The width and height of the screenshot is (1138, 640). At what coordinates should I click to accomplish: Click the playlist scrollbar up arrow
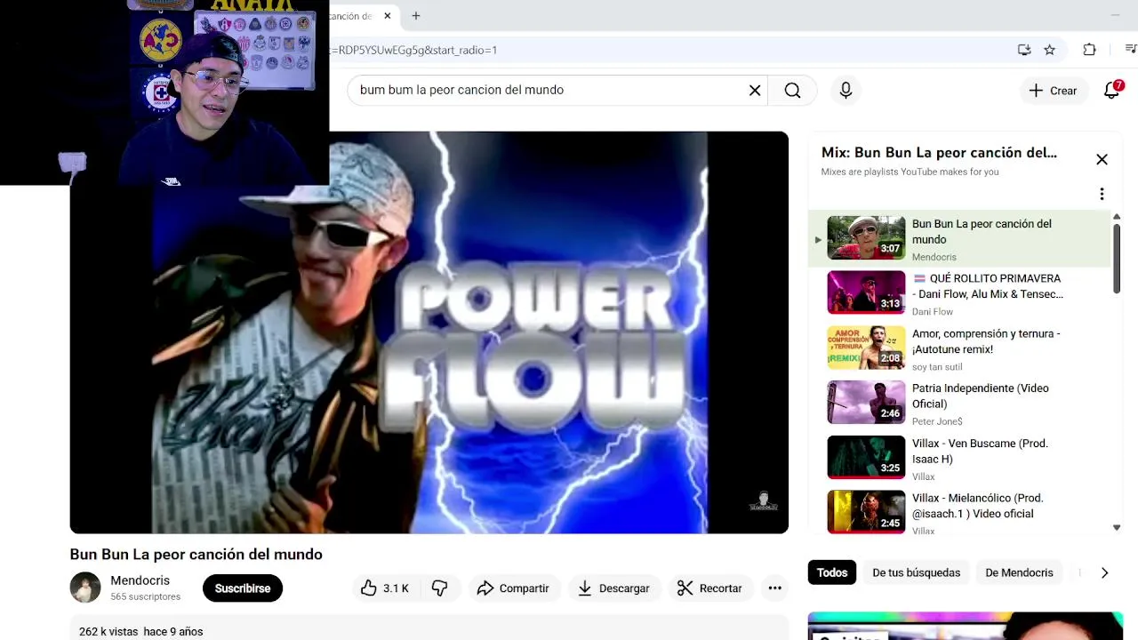[x=1117, y=216]
